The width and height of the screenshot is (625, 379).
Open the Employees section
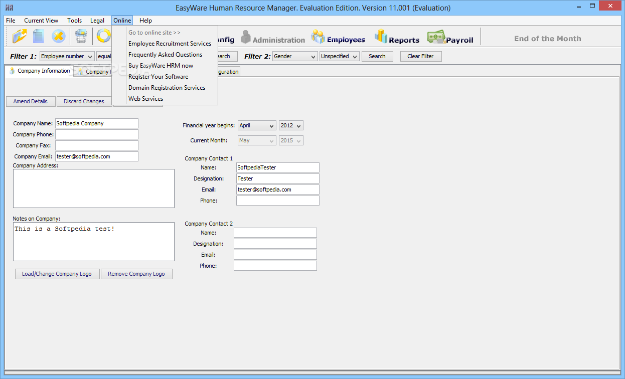(338, 37)
